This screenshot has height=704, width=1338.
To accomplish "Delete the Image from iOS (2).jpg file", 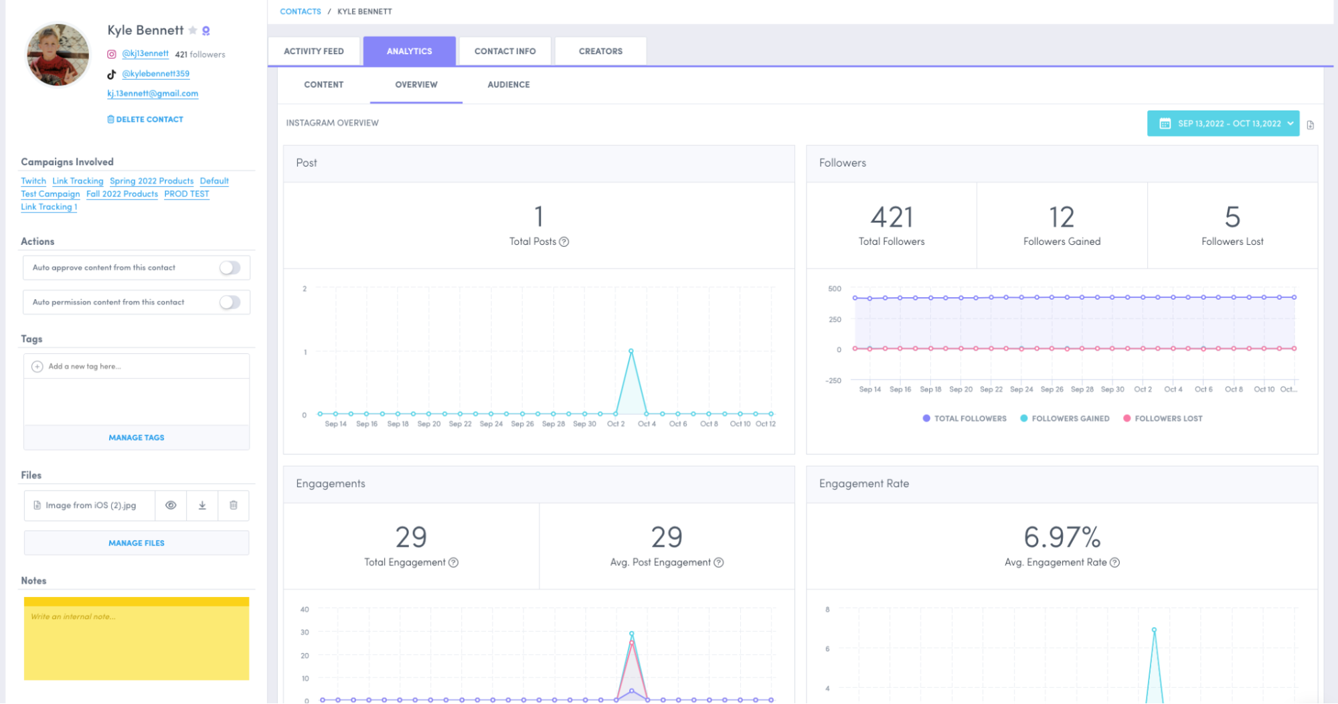I will click(x=234, y=505).
